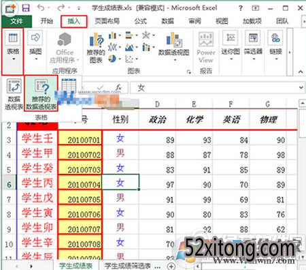
Task: Click the 数据透视表 button
Action: tap(14, 94)
